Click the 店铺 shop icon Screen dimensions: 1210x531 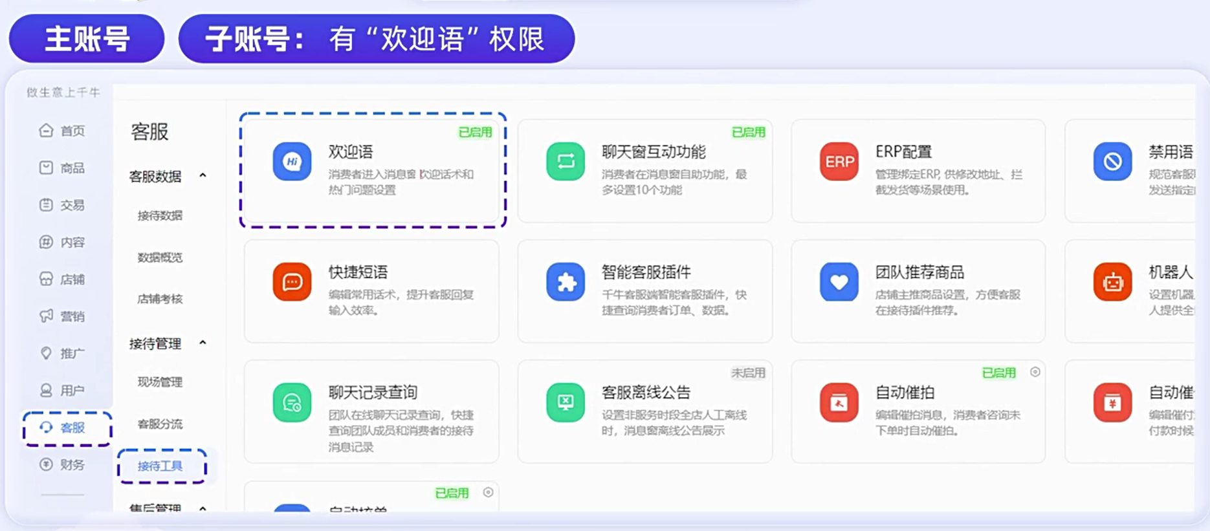(46, 279)
